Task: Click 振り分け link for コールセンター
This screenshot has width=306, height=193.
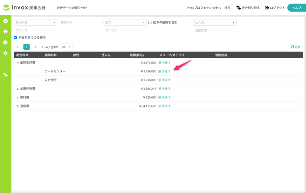Action: (164, 71)
